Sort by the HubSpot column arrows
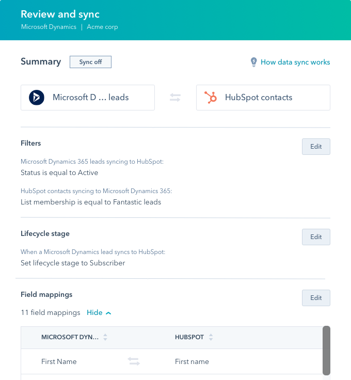351x380 pixels. [211, 337]
